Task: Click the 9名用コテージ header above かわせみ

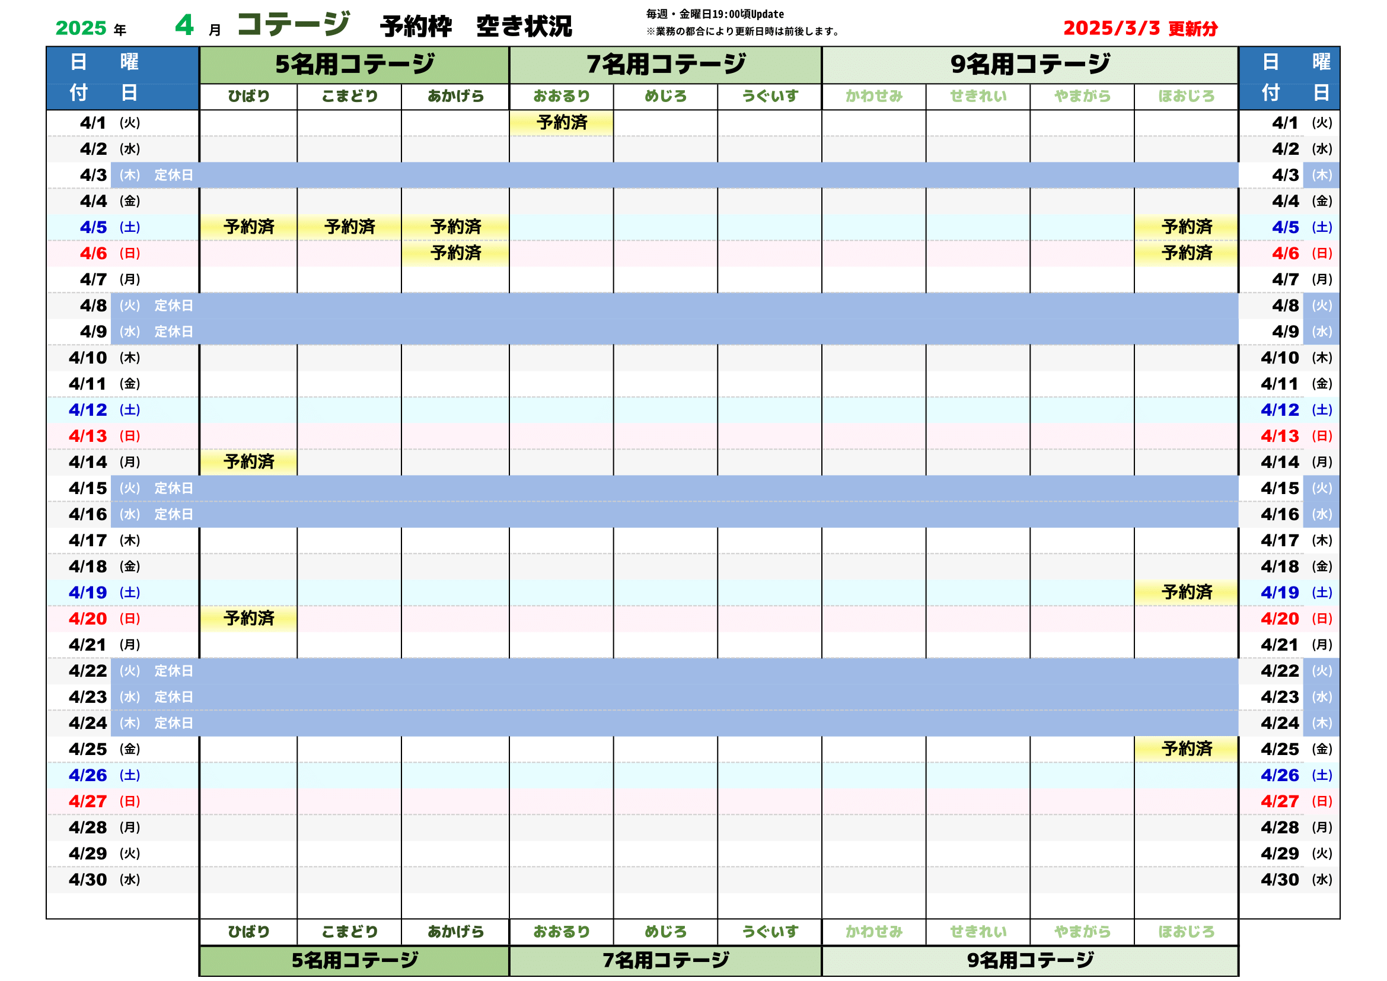Action: click(x=1030, y=65)
